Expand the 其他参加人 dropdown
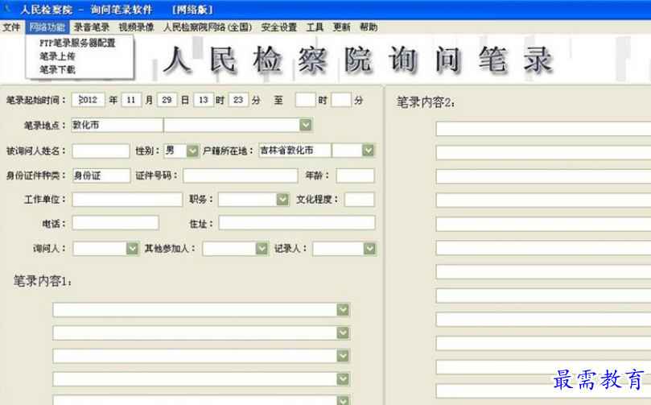Screen dimensions: 651x405 tap(262, 249)
